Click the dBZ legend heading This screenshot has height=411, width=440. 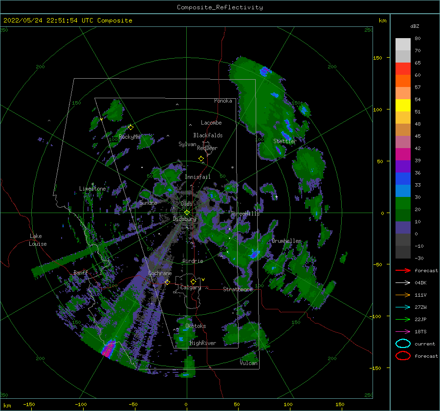[415, 26]
